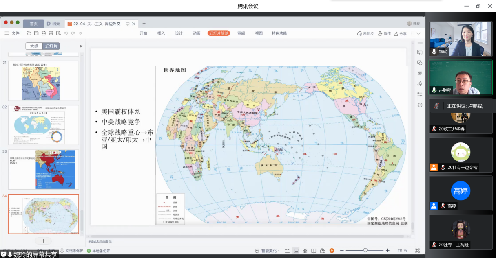Toggle the 本地备份开 local backup status
Screen dimensions: 496x258
point(98,251)
